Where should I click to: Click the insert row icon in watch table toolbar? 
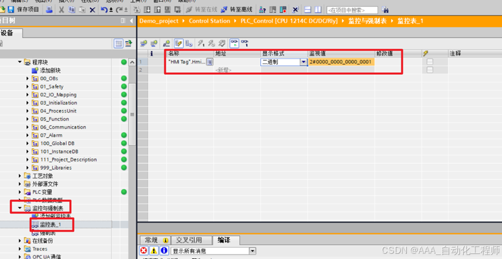[x=144, y=43]
